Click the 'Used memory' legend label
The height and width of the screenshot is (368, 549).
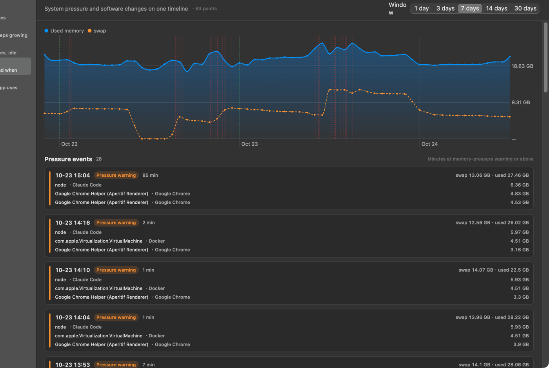click(x=67, y=31)
